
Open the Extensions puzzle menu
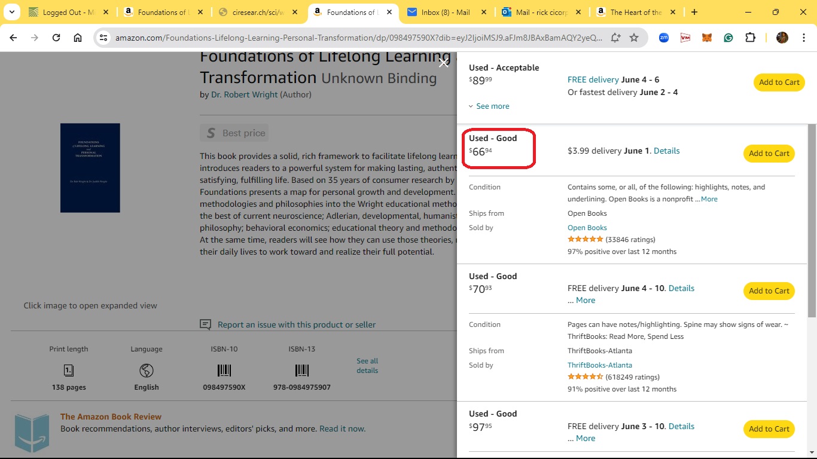coord(750,38)
